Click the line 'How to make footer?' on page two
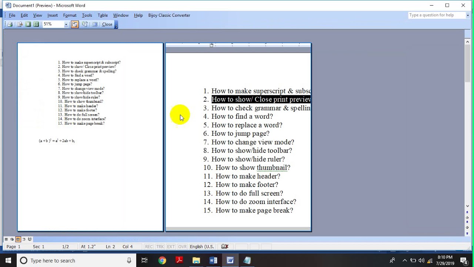 (247, 185)
